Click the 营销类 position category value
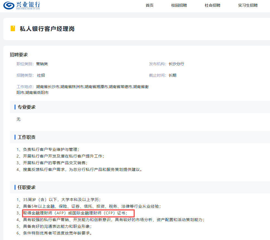Screen dimensions: 270x240 pos(42,64)
